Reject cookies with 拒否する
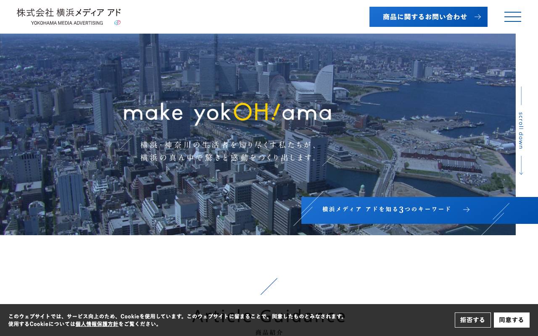This screenshot has width=538, height=336. tap(472, 320)
